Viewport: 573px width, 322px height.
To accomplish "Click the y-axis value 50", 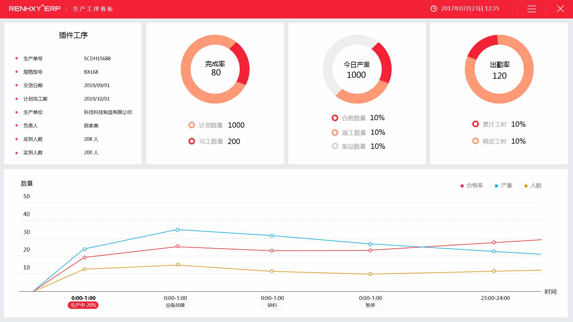I will (x=27, y=196).
